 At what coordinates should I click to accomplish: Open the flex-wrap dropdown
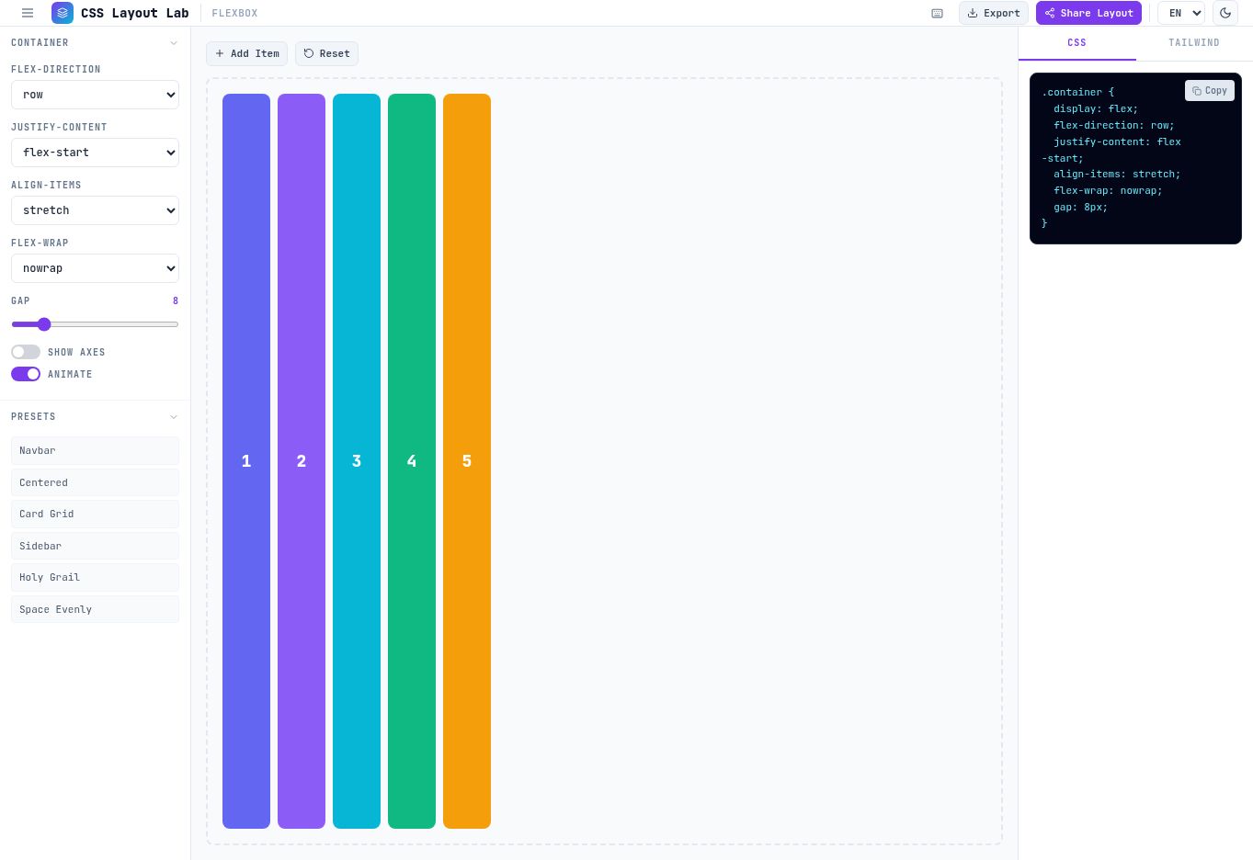pos(95,268)
